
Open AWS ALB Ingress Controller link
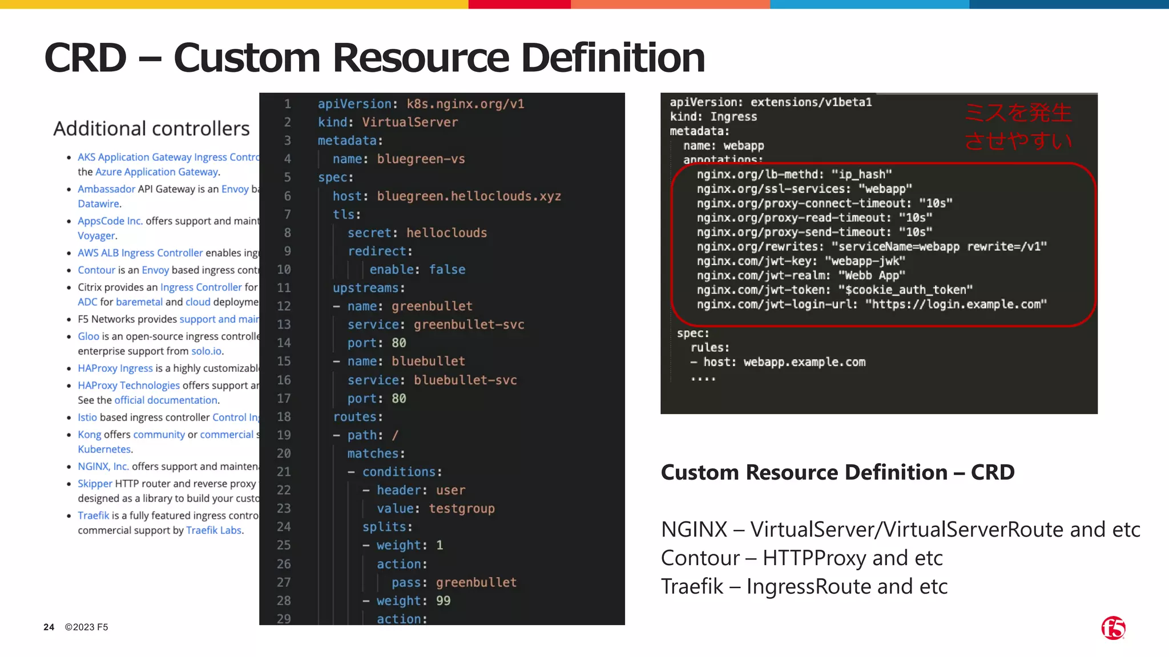[140, 253]
